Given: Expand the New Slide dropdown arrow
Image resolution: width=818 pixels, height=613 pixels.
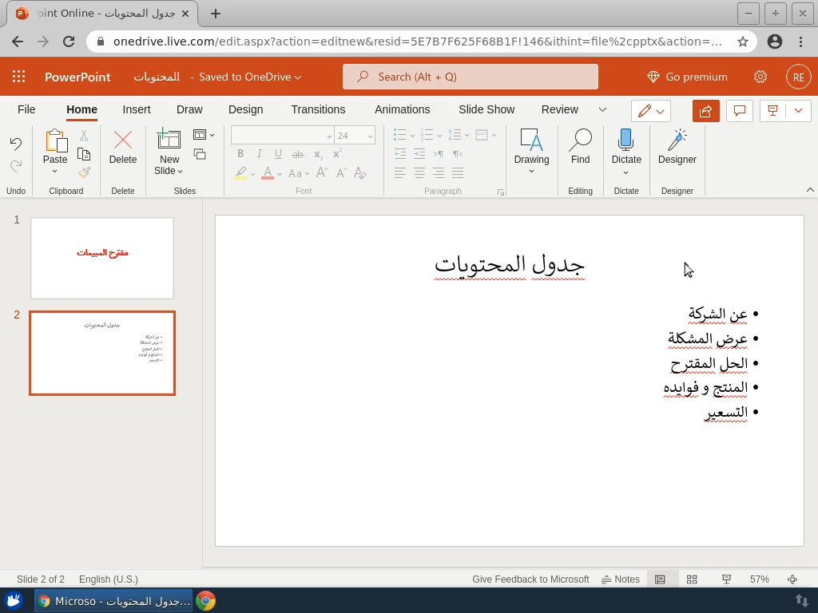Looking at the screenshot, I should (x=180, y=171).
